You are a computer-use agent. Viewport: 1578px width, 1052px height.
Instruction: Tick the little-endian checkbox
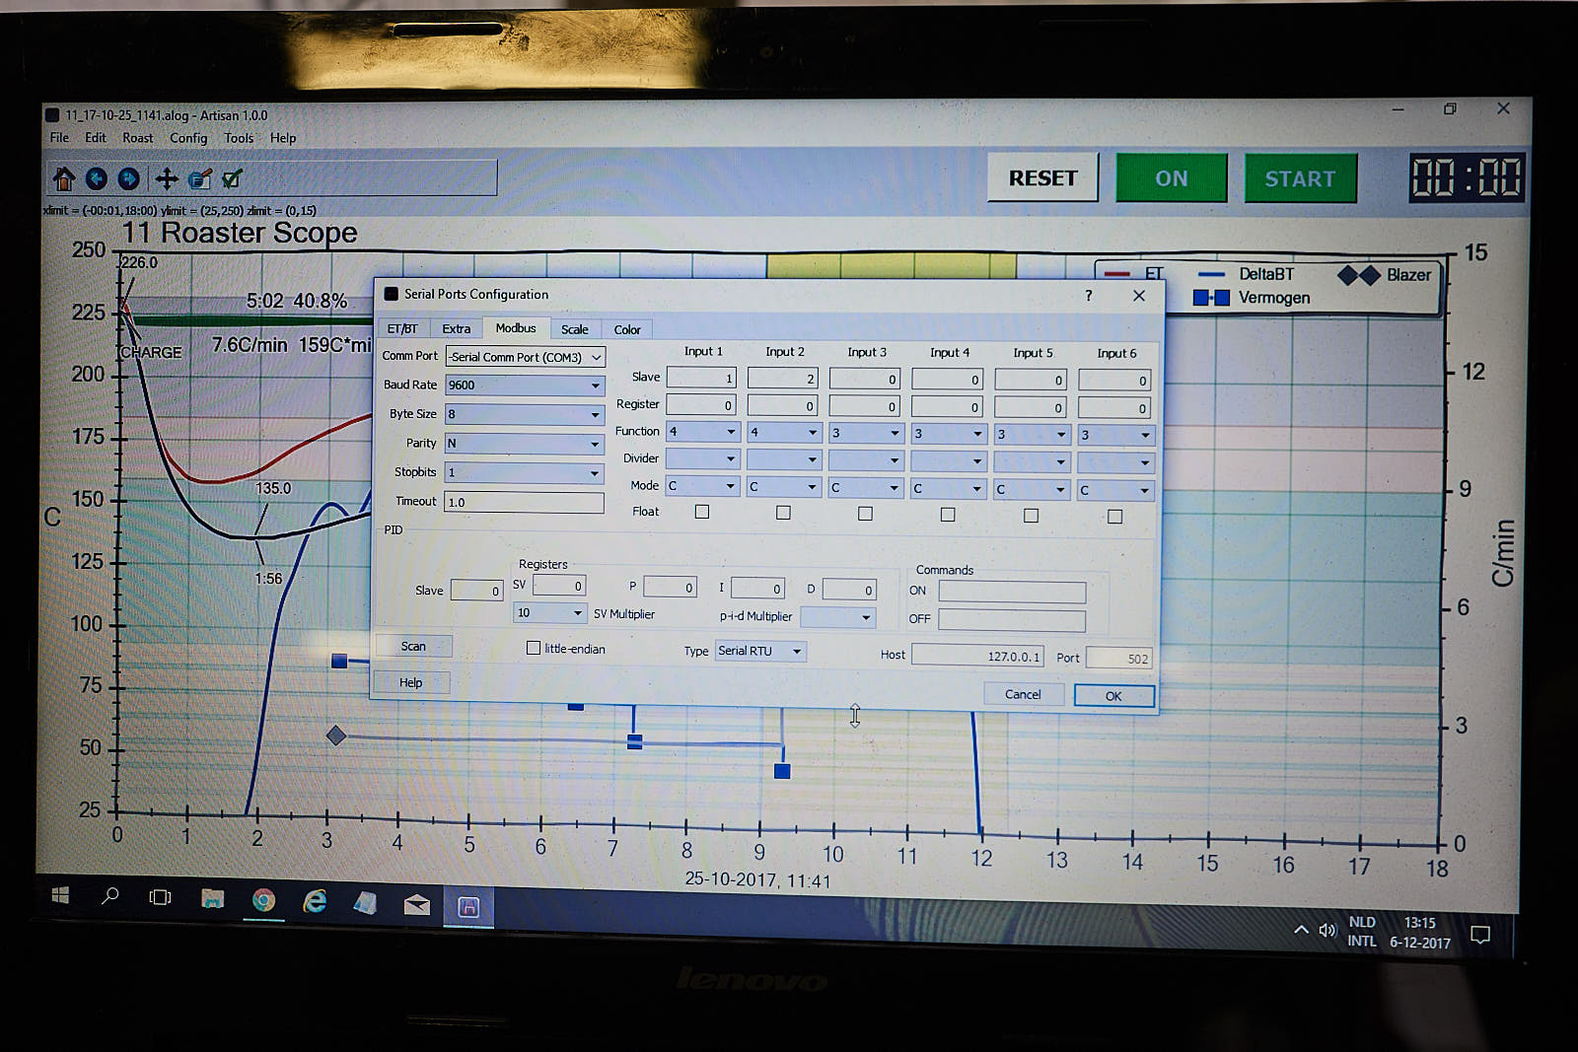[534, 648]
